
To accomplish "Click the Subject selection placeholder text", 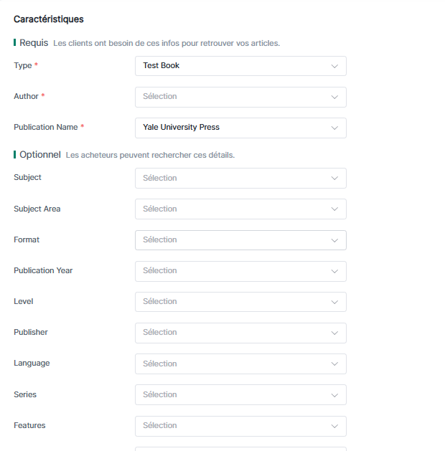I will [159, 179].
